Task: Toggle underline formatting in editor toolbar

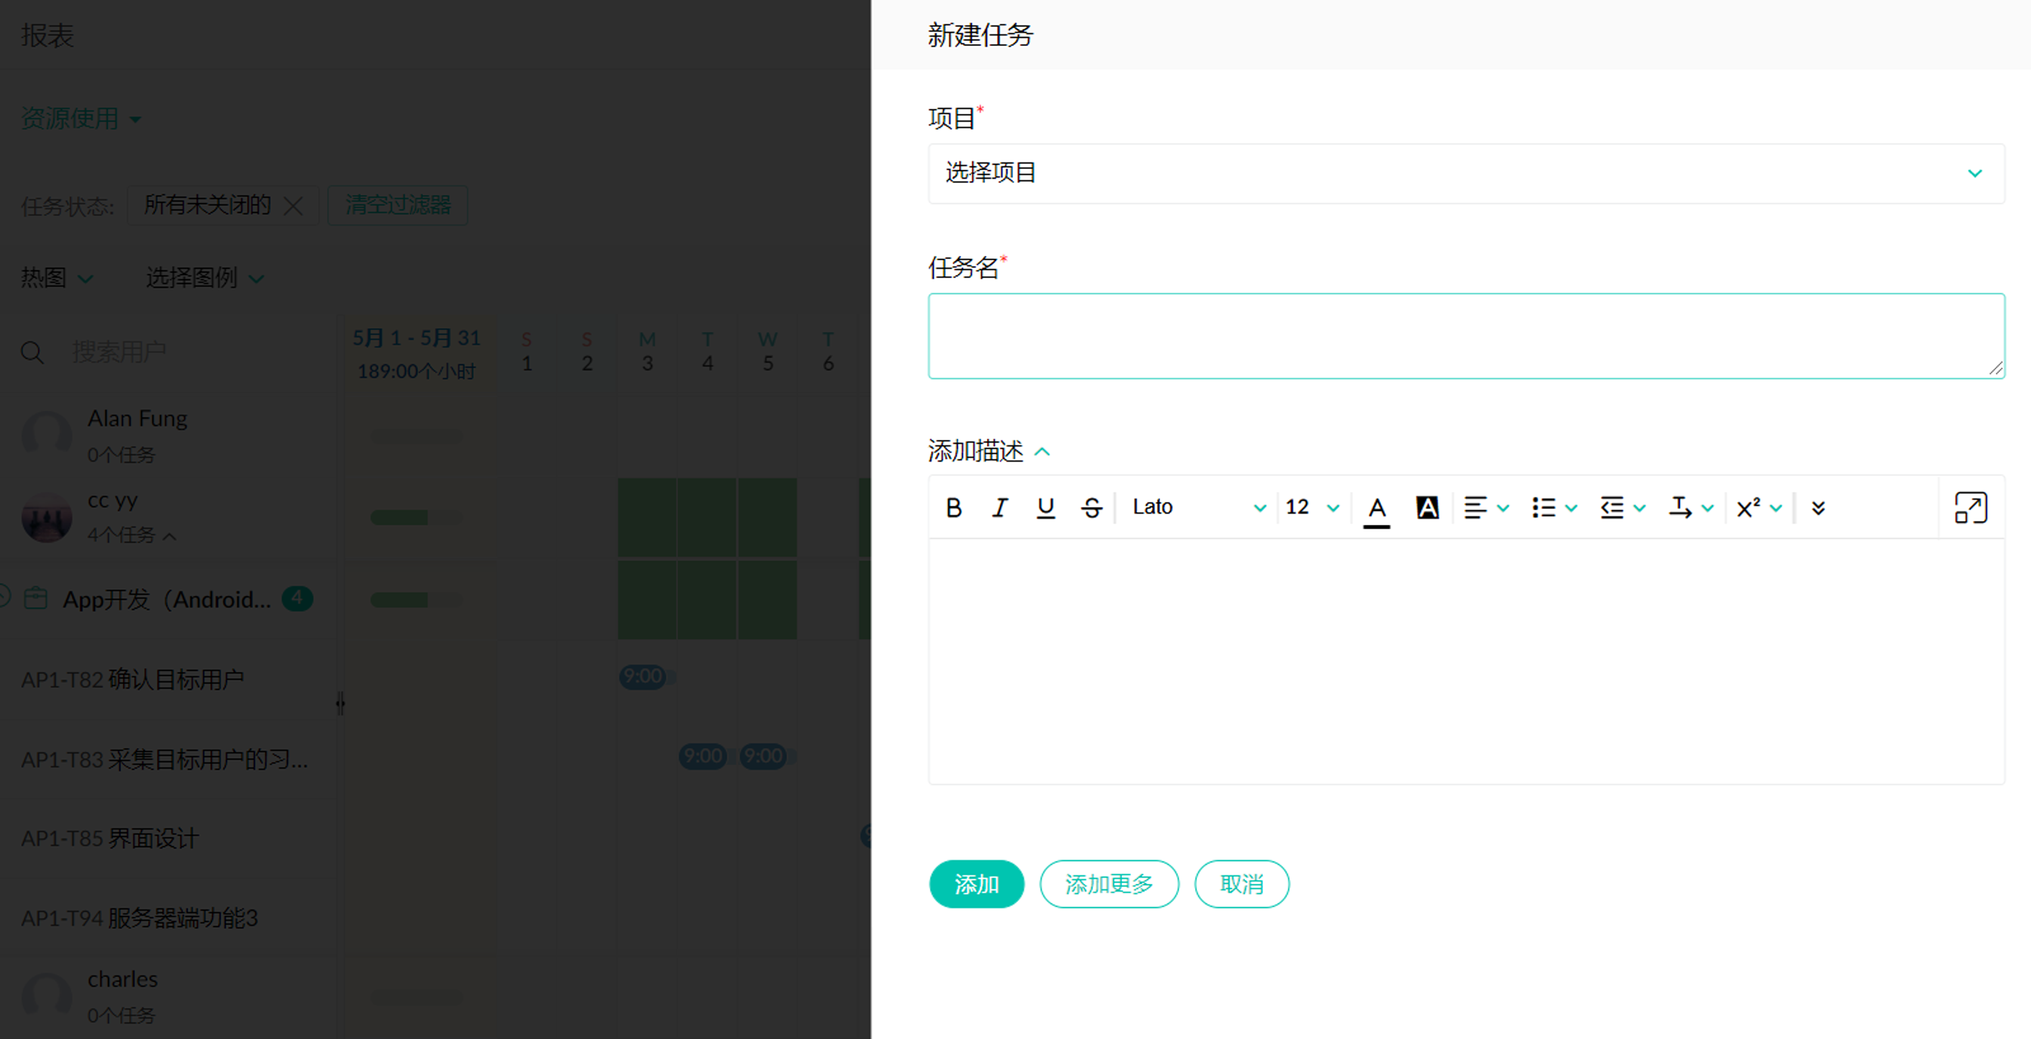Action: 1046,508
